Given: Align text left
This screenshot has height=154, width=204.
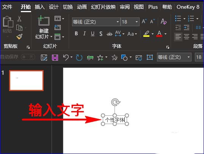Looking at the screenshot, I should 178,36.
